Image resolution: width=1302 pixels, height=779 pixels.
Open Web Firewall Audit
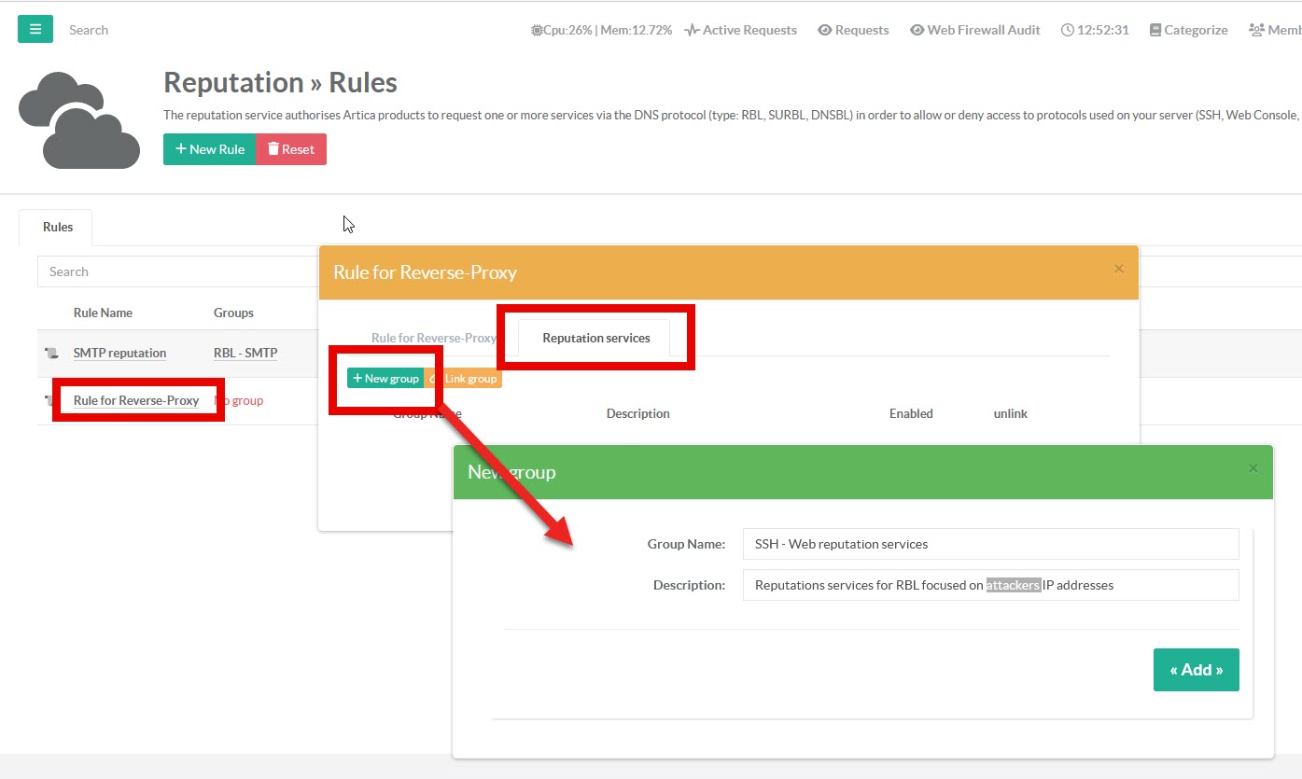coord(975,30)
